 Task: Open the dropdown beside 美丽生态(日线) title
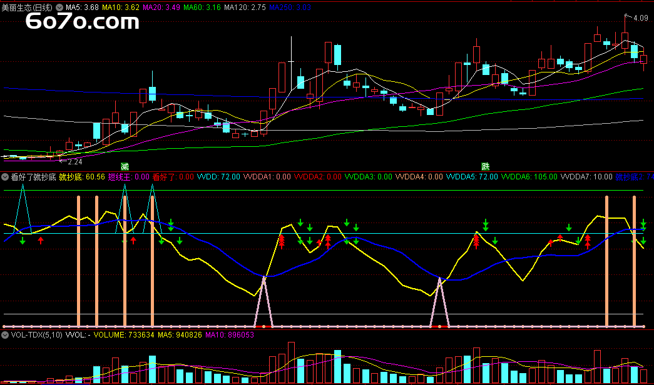click(x=59, y=7)
